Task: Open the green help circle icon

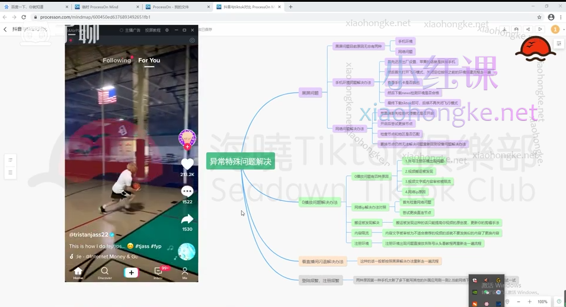Action: (559, 302)
